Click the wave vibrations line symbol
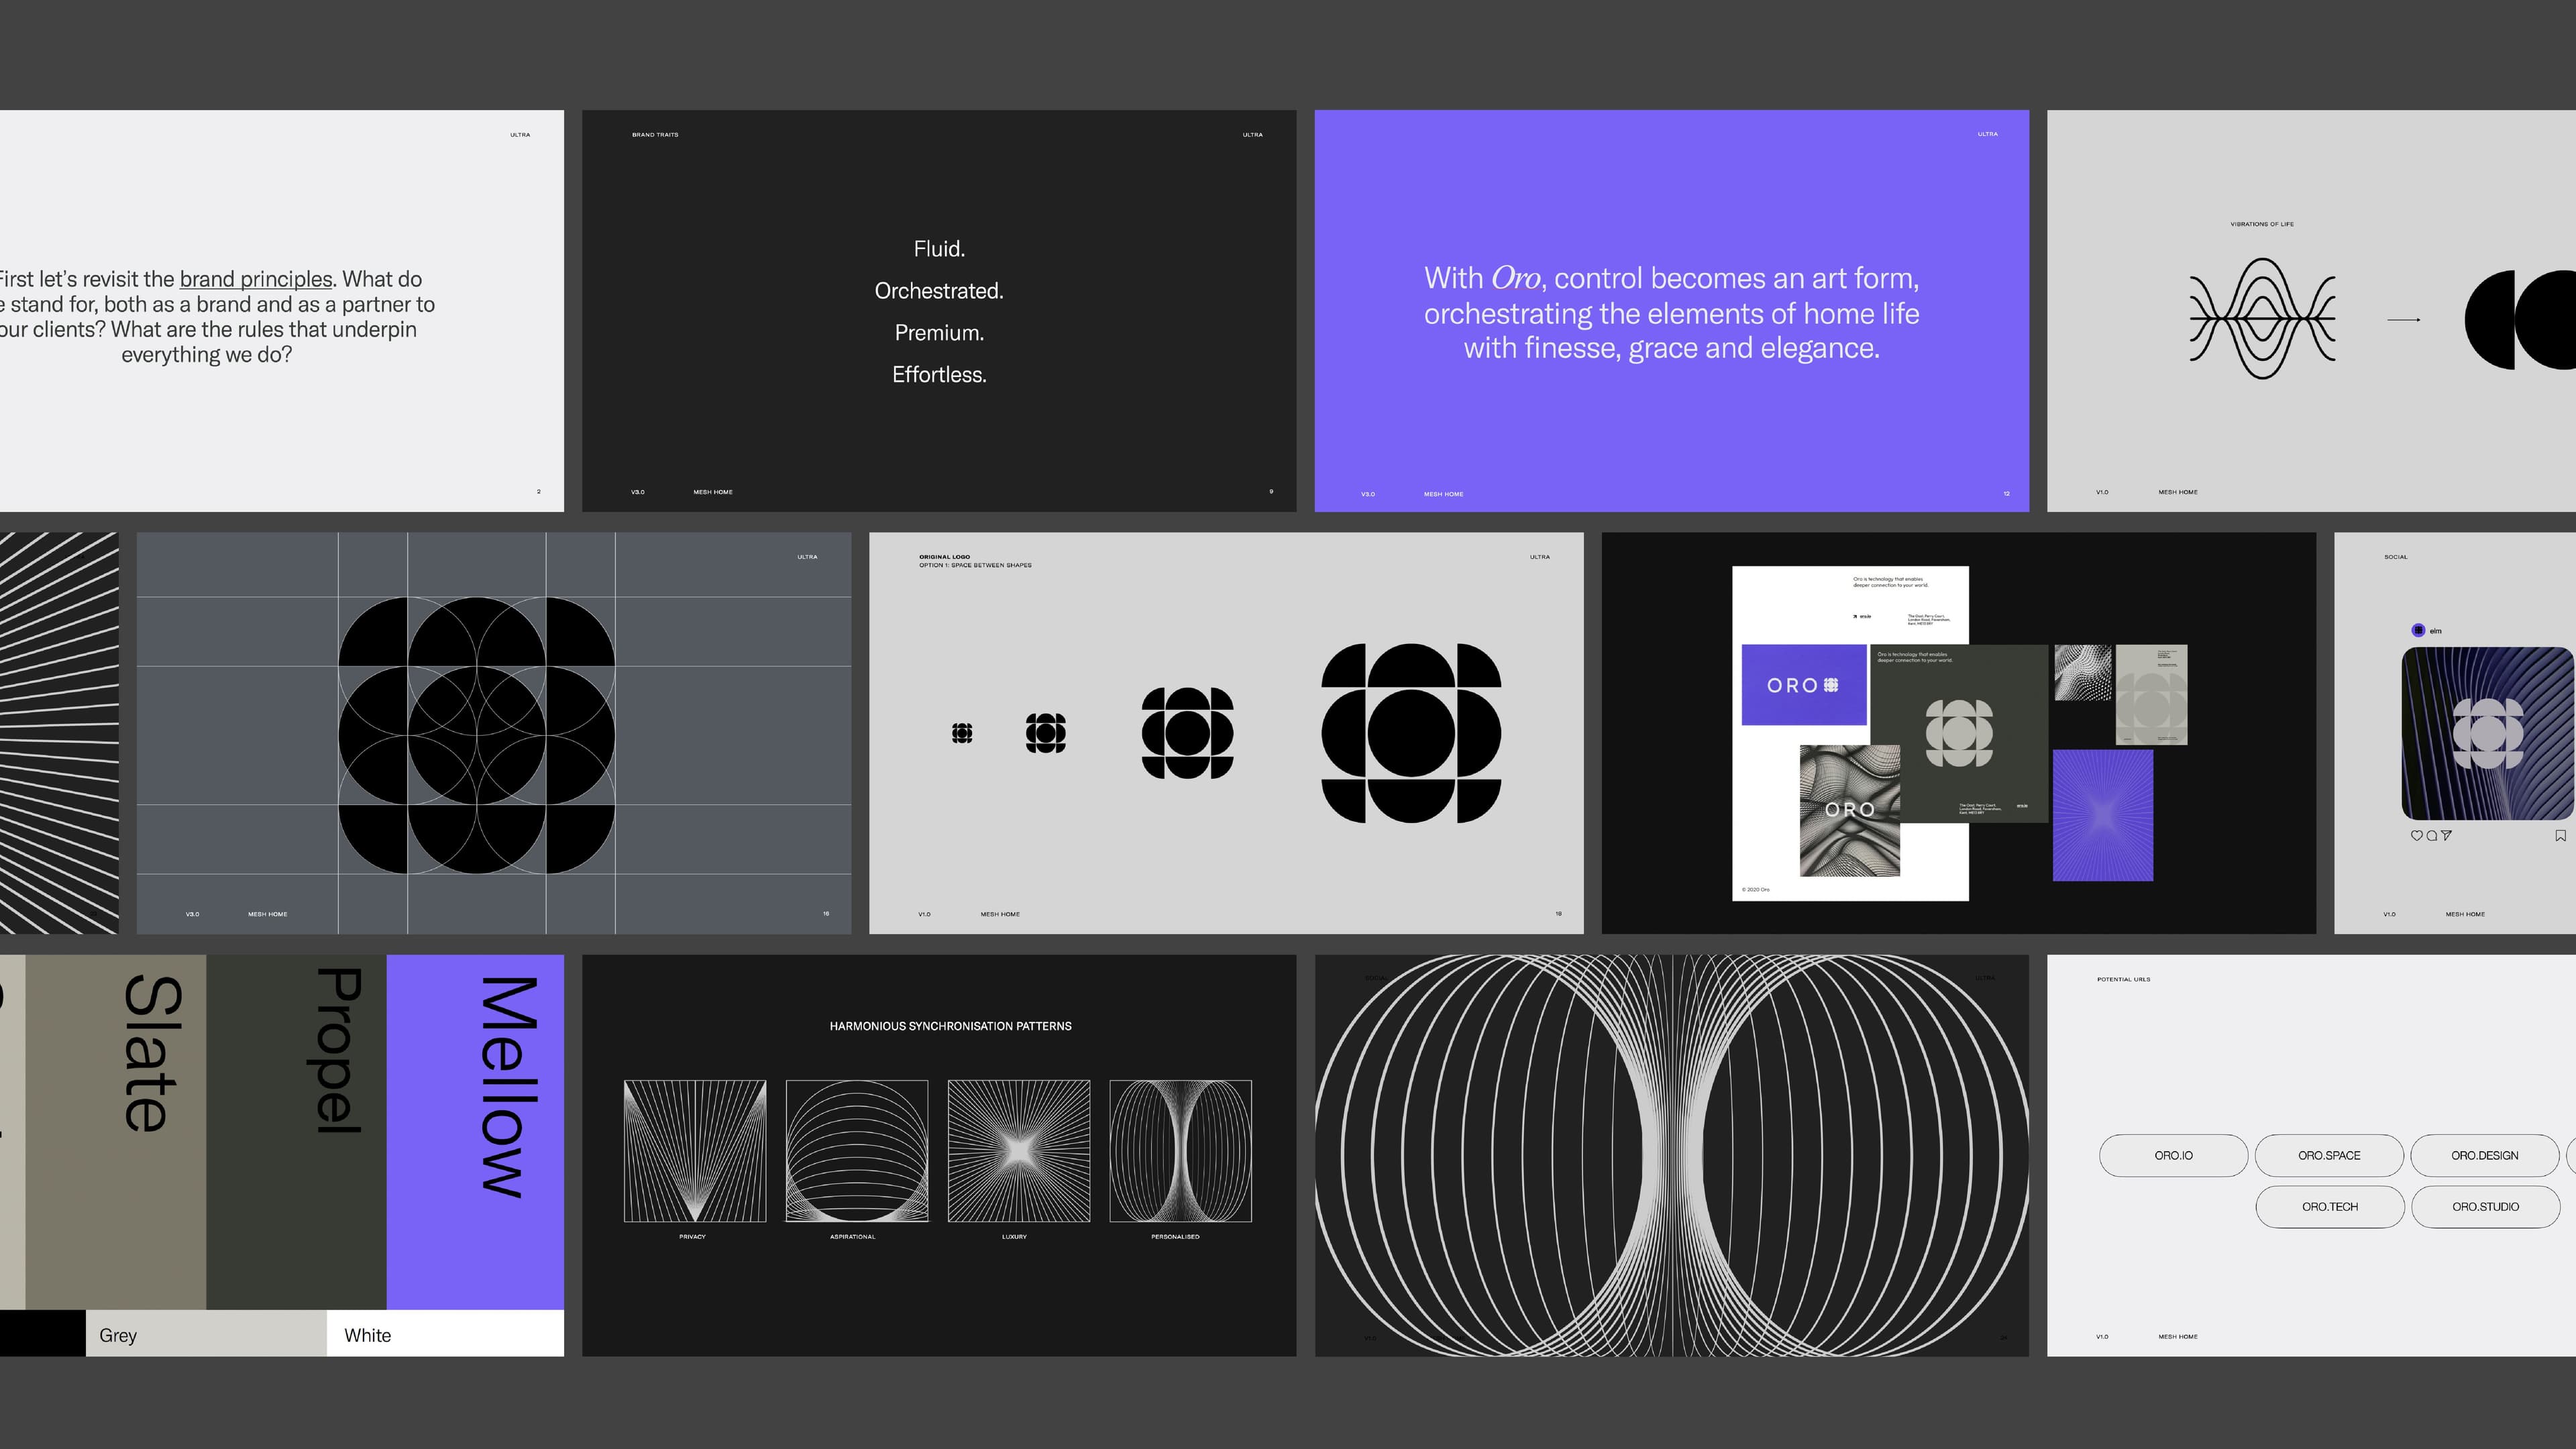This screenshot has height=1449, width=2576. [x=2262, y=319]
